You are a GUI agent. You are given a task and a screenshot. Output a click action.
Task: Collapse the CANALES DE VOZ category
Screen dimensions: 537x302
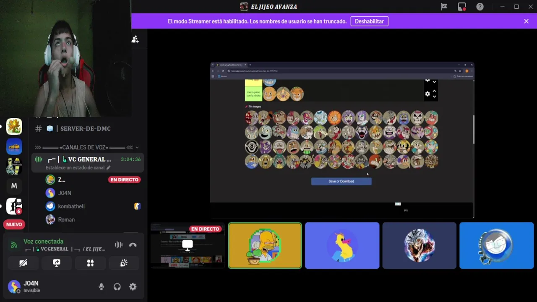pos(87,147)
